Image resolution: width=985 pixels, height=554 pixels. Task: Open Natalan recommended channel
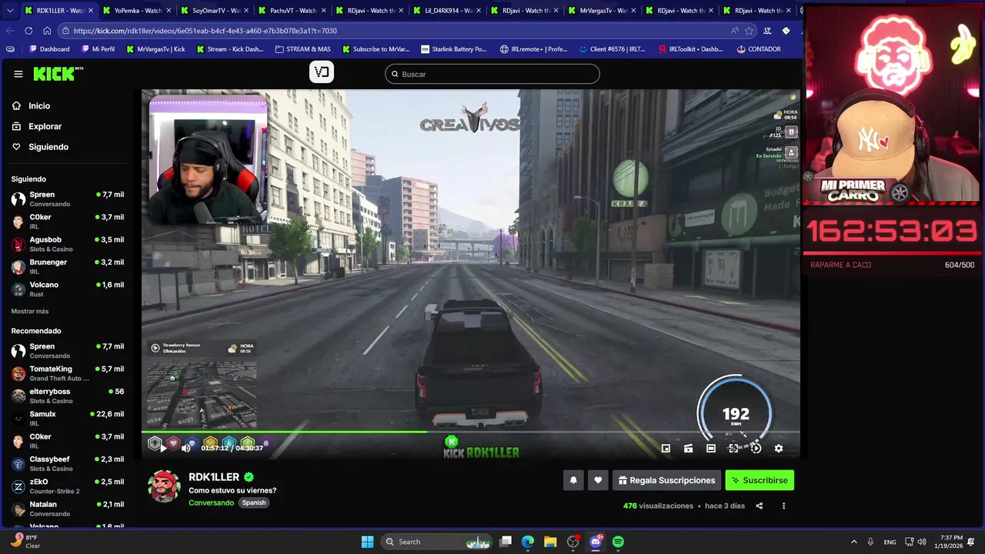68,508
